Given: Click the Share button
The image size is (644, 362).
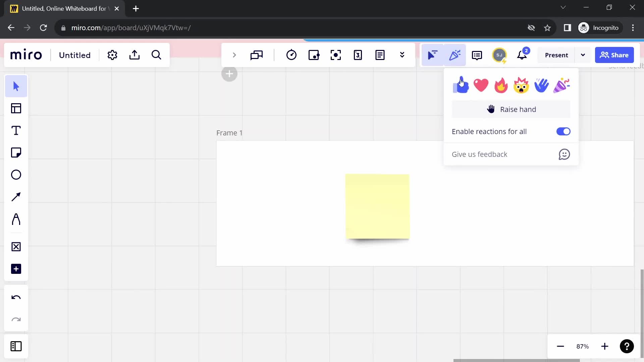Looking at the screenshot, I should pyautogui.click(x=616, y=55).
